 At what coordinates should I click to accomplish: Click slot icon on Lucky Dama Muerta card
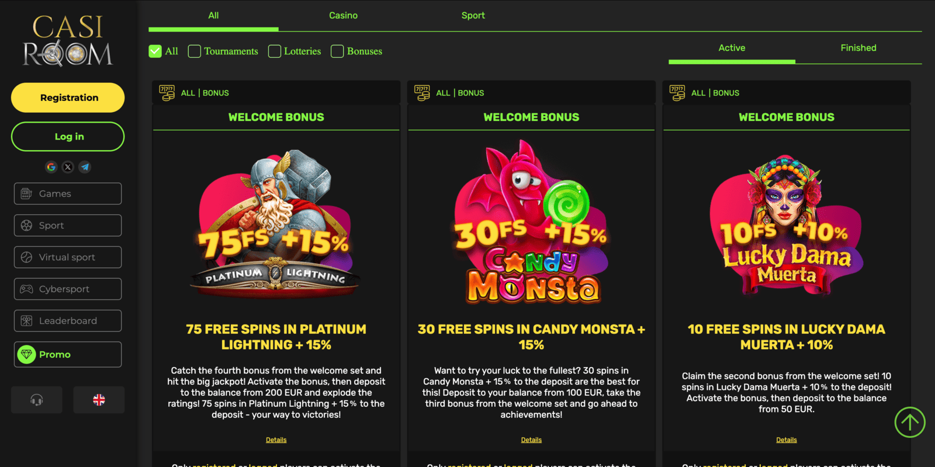coord(677,93)
